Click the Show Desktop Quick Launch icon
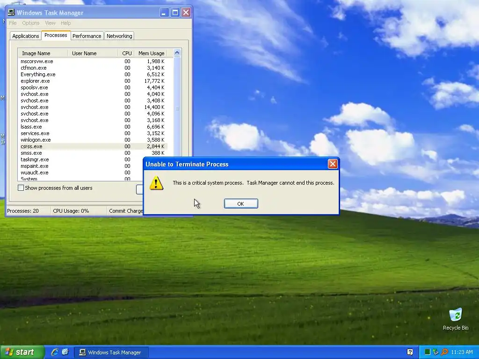The image size is (479, 359). 65,352
